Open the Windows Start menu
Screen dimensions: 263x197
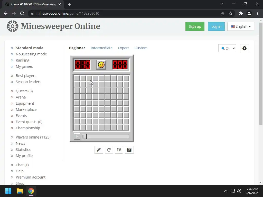click(x=8, y=191)
